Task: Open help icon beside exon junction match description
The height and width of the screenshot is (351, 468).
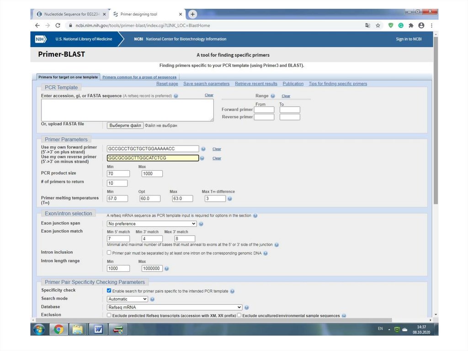Action: click(x=277, y=245)
